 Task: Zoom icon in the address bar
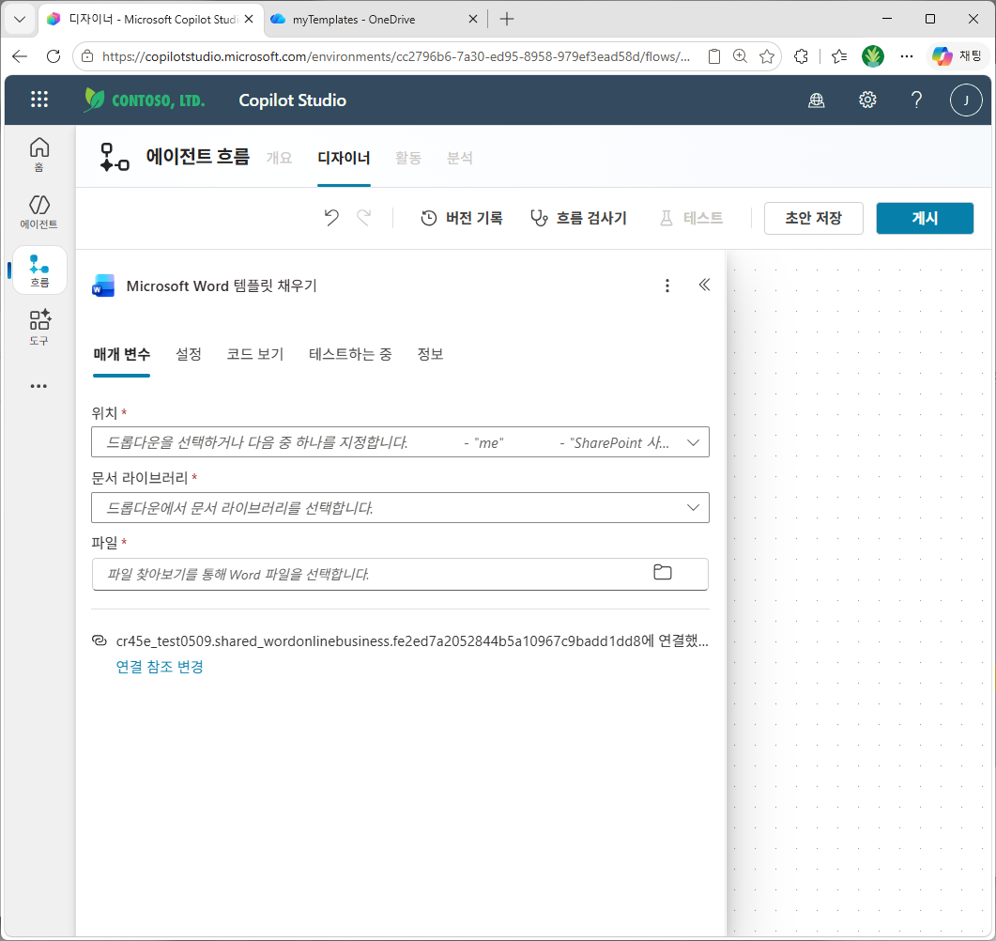pyautogui.click(x=740, y=56)
